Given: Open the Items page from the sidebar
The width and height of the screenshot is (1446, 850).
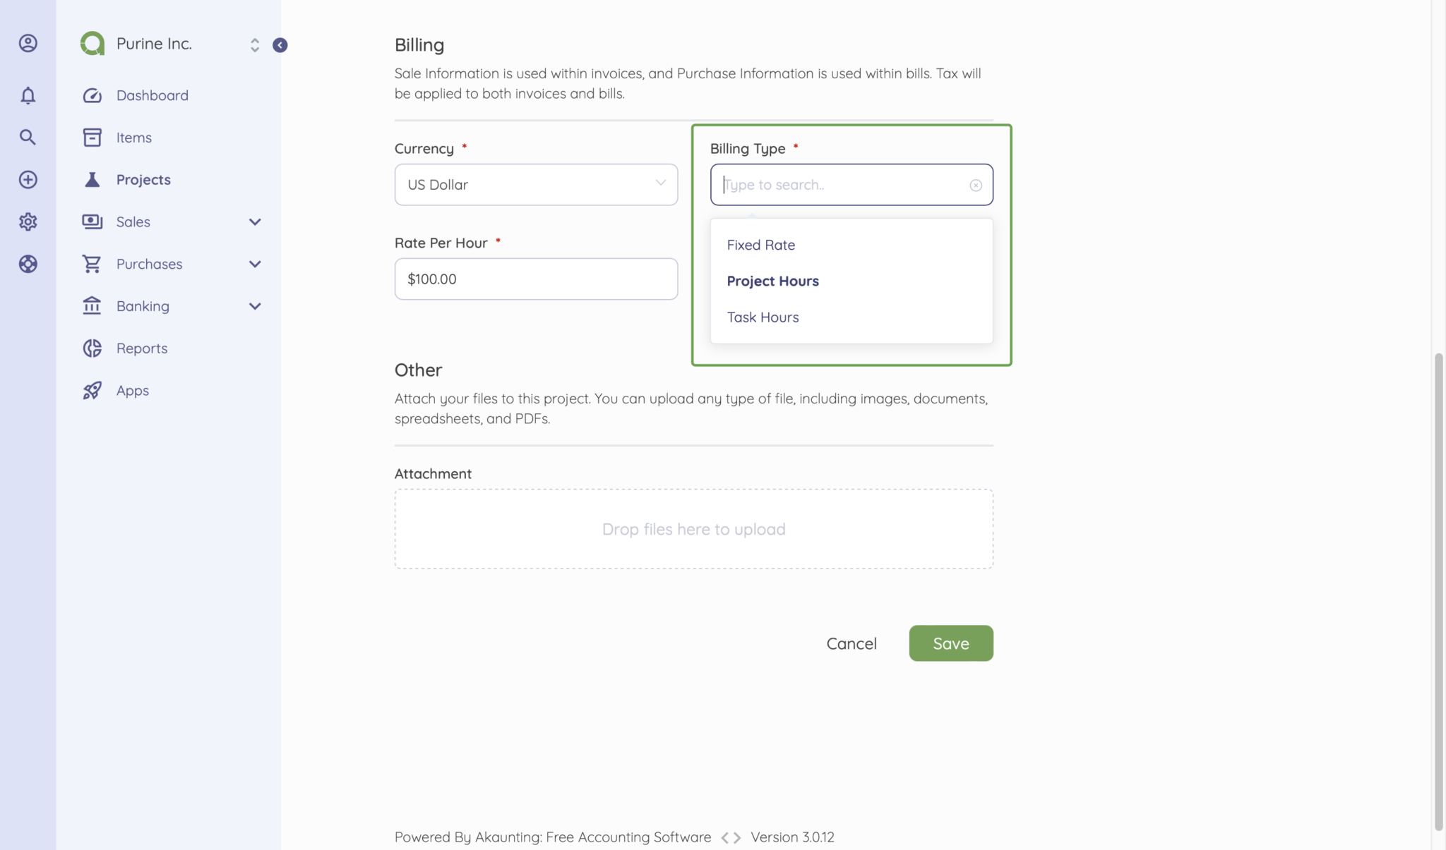Looking at the screenshot, I should click(x=133, y=137).
